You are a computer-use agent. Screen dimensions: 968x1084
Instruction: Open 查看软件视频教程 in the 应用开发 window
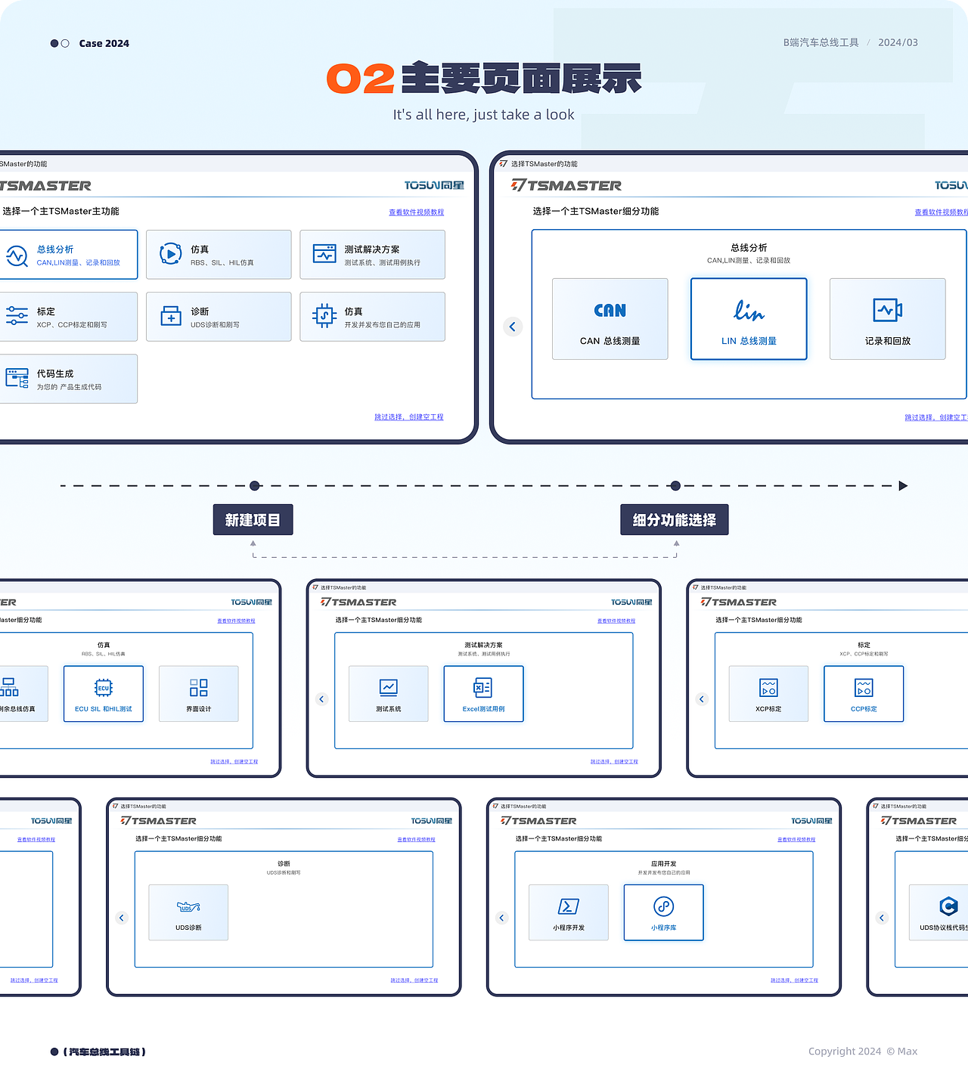click(796, 839)
